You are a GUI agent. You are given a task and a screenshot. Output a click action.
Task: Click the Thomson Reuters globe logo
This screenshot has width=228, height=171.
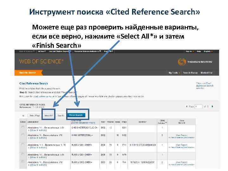tap(182, 62)
